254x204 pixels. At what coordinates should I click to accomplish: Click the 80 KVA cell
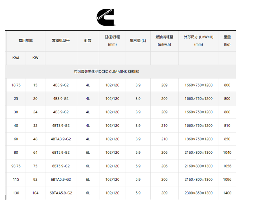click(16, 152)
